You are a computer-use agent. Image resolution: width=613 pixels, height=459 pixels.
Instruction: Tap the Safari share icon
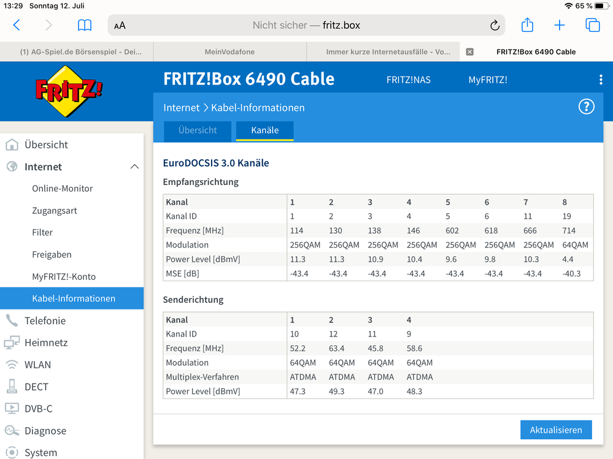pos(527,25)
